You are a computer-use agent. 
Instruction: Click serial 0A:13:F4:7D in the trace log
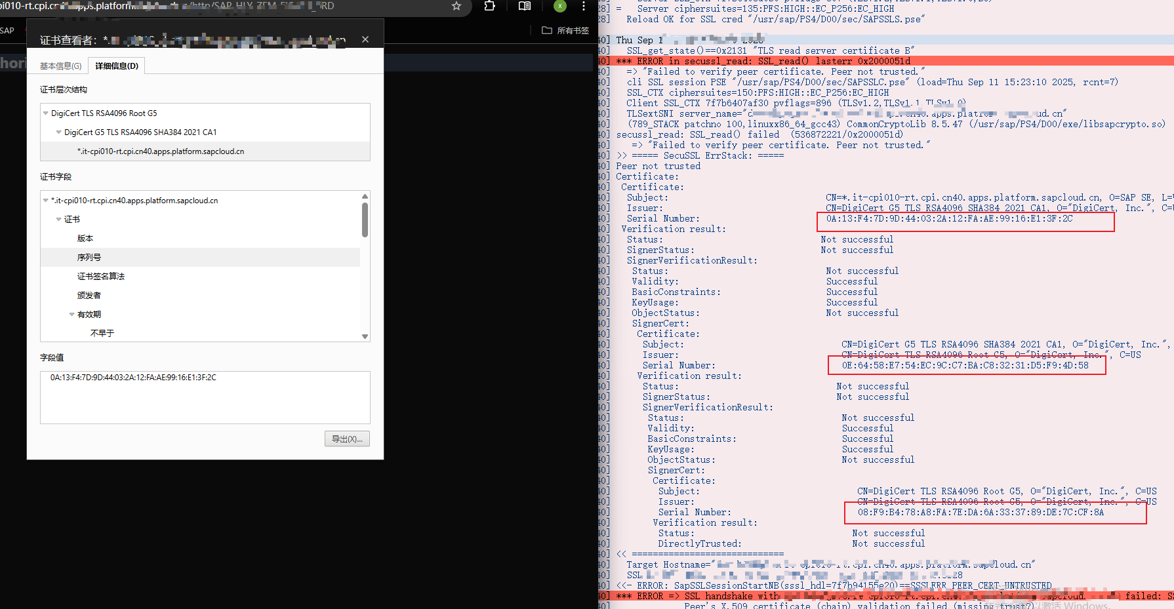(x=949, y=219)
